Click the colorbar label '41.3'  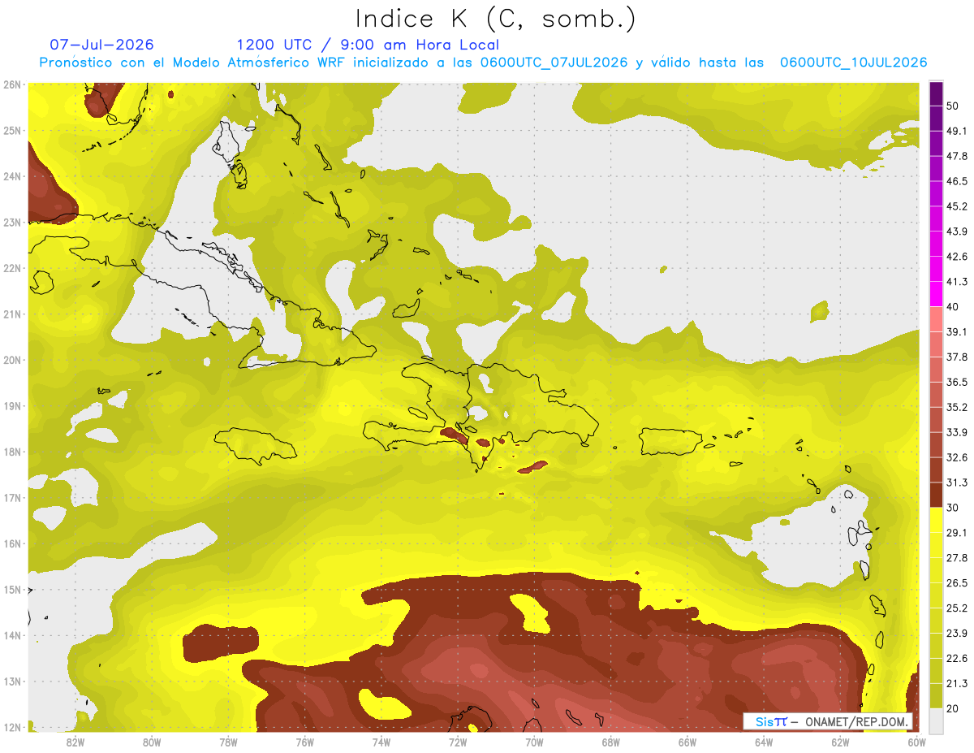pyautogui.click(x=957, y=282)
